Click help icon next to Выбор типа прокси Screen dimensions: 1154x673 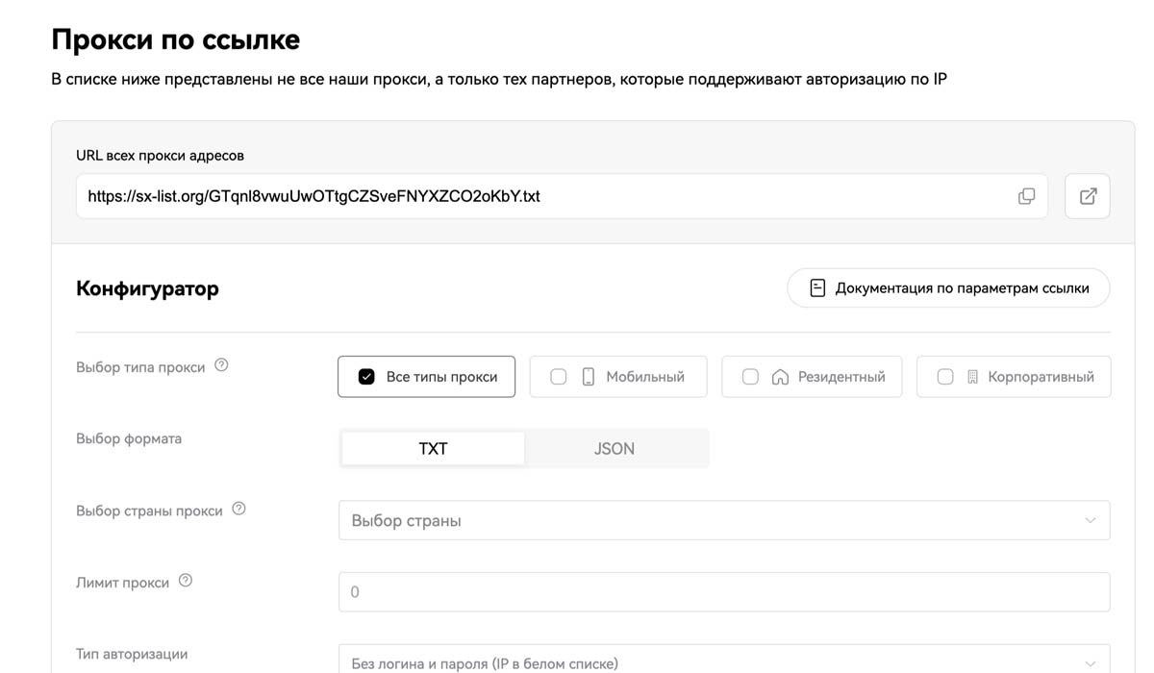[221, 365]
